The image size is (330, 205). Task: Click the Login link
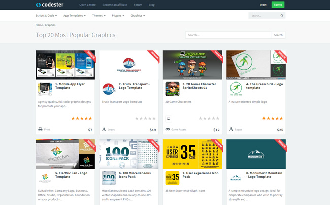pos(263,5)
